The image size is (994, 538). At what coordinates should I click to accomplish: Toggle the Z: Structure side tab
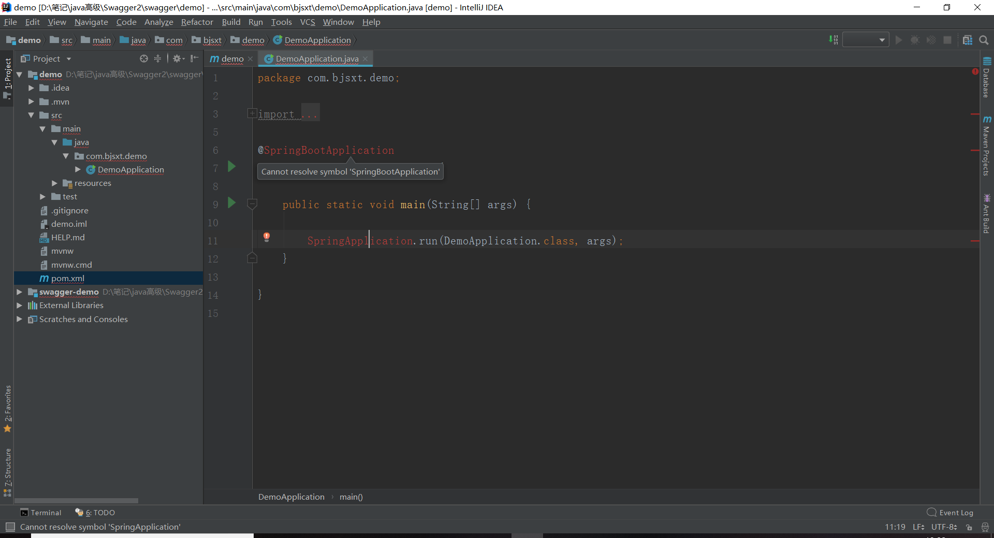click(7, 472)
